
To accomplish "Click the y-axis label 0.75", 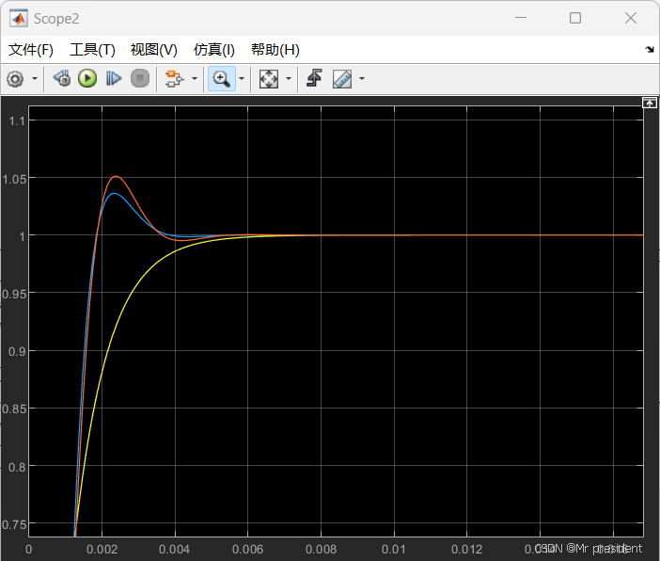I will coord(14,524).
